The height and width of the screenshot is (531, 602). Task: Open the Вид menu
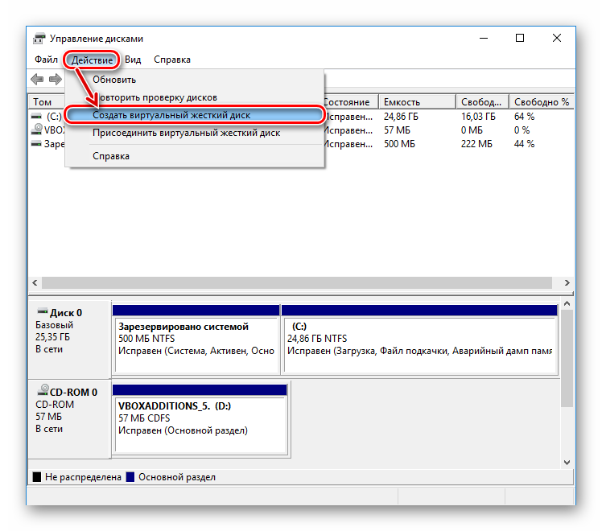click(133, 60)
